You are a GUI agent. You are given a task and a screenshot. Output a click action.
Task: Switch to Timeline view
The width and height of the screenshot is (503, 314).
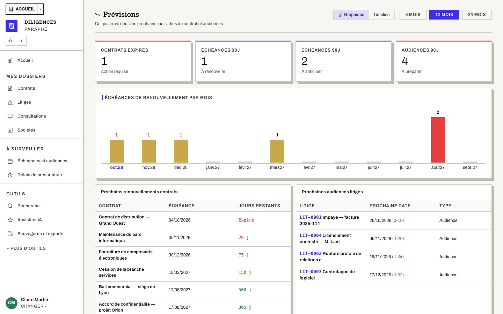[381, 15]
